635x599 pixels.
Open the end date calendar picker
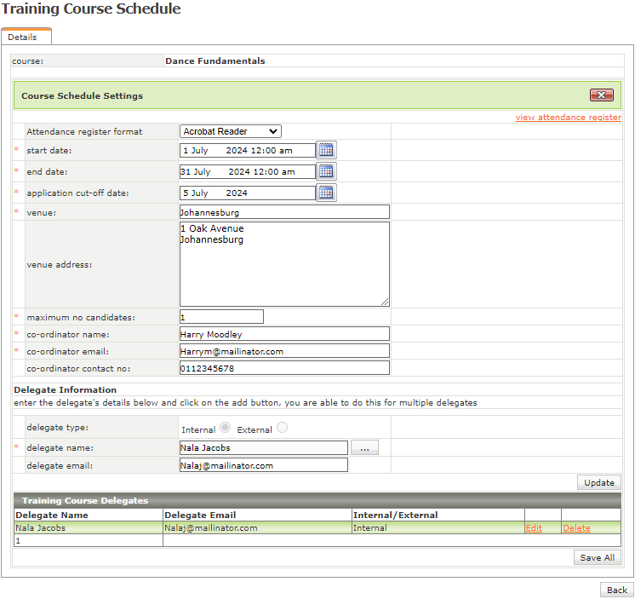pyautogui.click(x=326, y=171)
